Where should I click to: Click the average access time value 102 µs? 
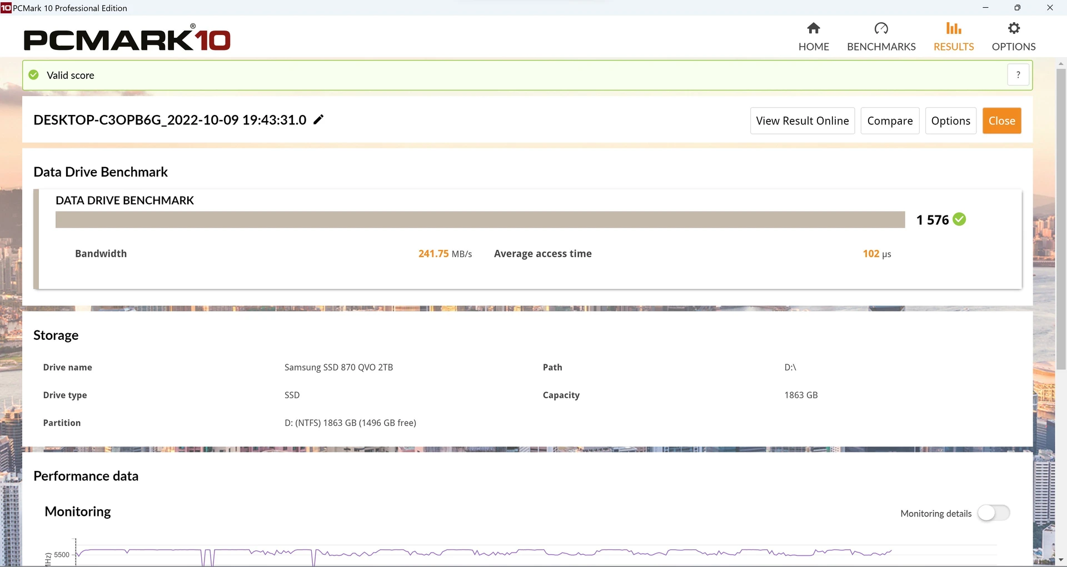coord(876,254)
